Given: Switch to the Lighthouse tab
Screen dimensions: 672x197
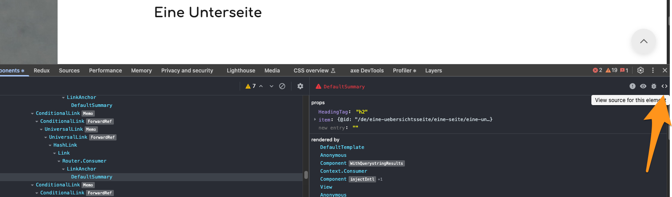Looking at the screenshot, I should click(x=241, y=71).
